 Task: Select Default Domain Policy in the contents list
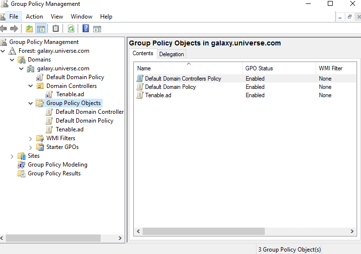click(170, 87)
